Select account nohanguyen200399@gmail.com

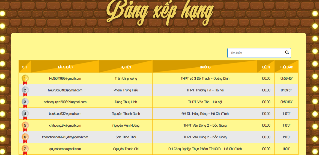point(65,102)
